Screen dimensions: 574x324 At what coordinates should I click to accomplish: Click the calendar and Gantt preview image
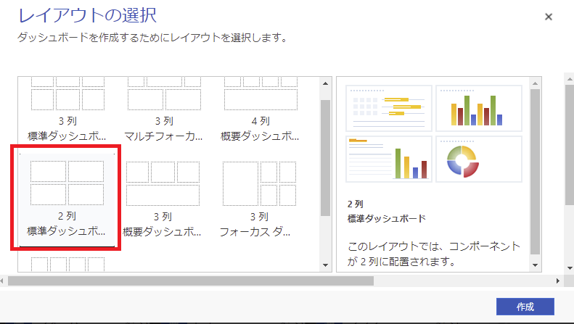(389, 109)
